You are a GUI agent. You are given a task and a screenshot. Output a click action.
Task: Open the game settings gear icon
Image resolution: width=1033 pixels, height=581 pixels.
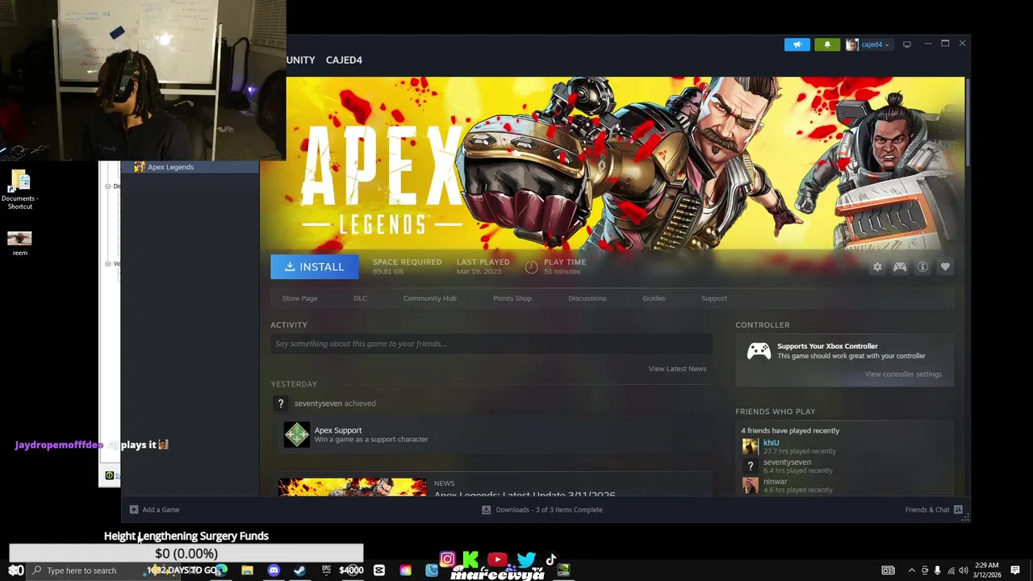[877, 267]
